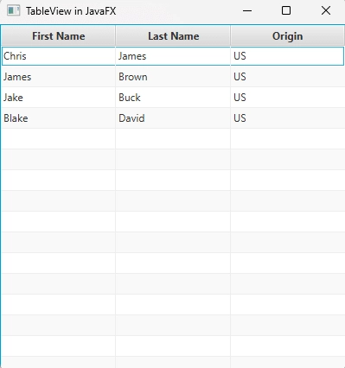
Task: Select the Jake first name cell
Action: 59,98
